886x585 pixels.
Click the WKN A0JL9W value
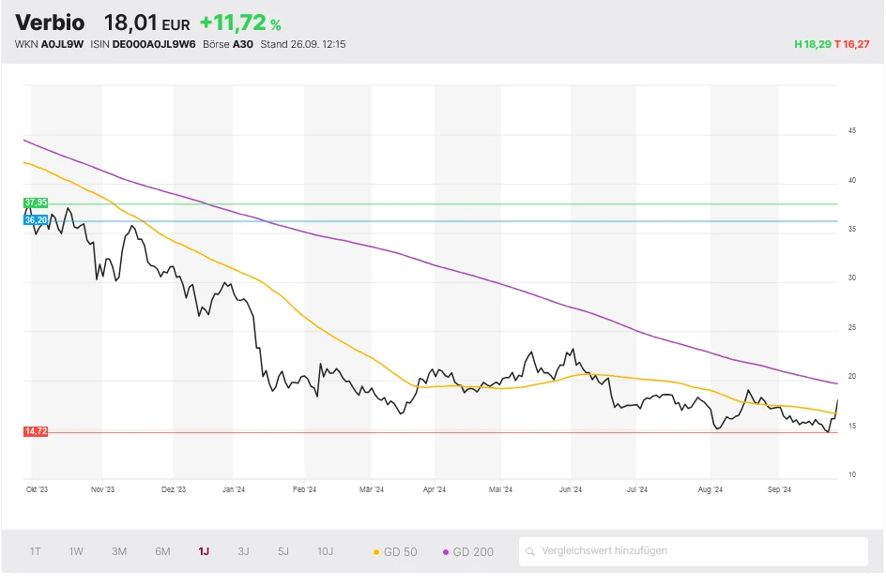[63, 44]
